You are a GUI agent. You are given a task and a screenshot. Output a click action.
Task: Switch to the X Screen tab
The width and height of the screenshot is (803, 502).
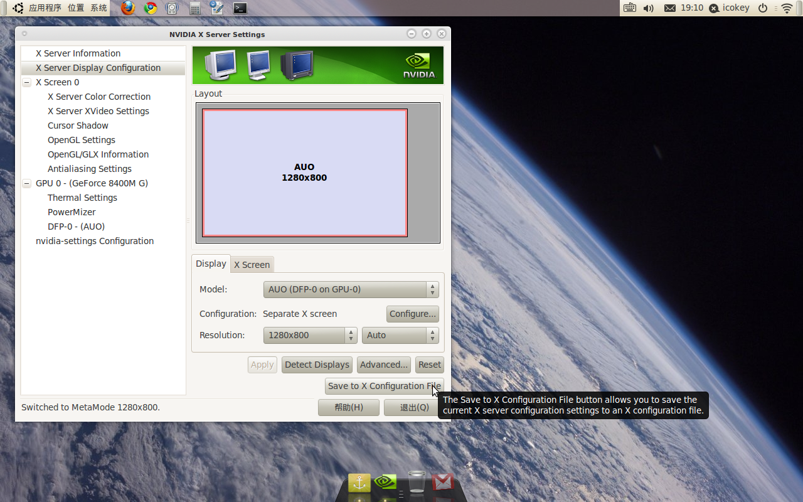pyautogui.click(x=252, y=265)
